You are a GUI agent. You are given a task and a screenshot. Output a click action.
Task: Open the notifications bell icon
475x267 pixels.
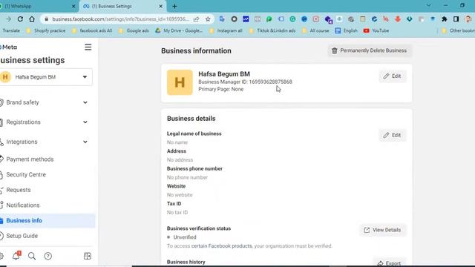[16, 255]
